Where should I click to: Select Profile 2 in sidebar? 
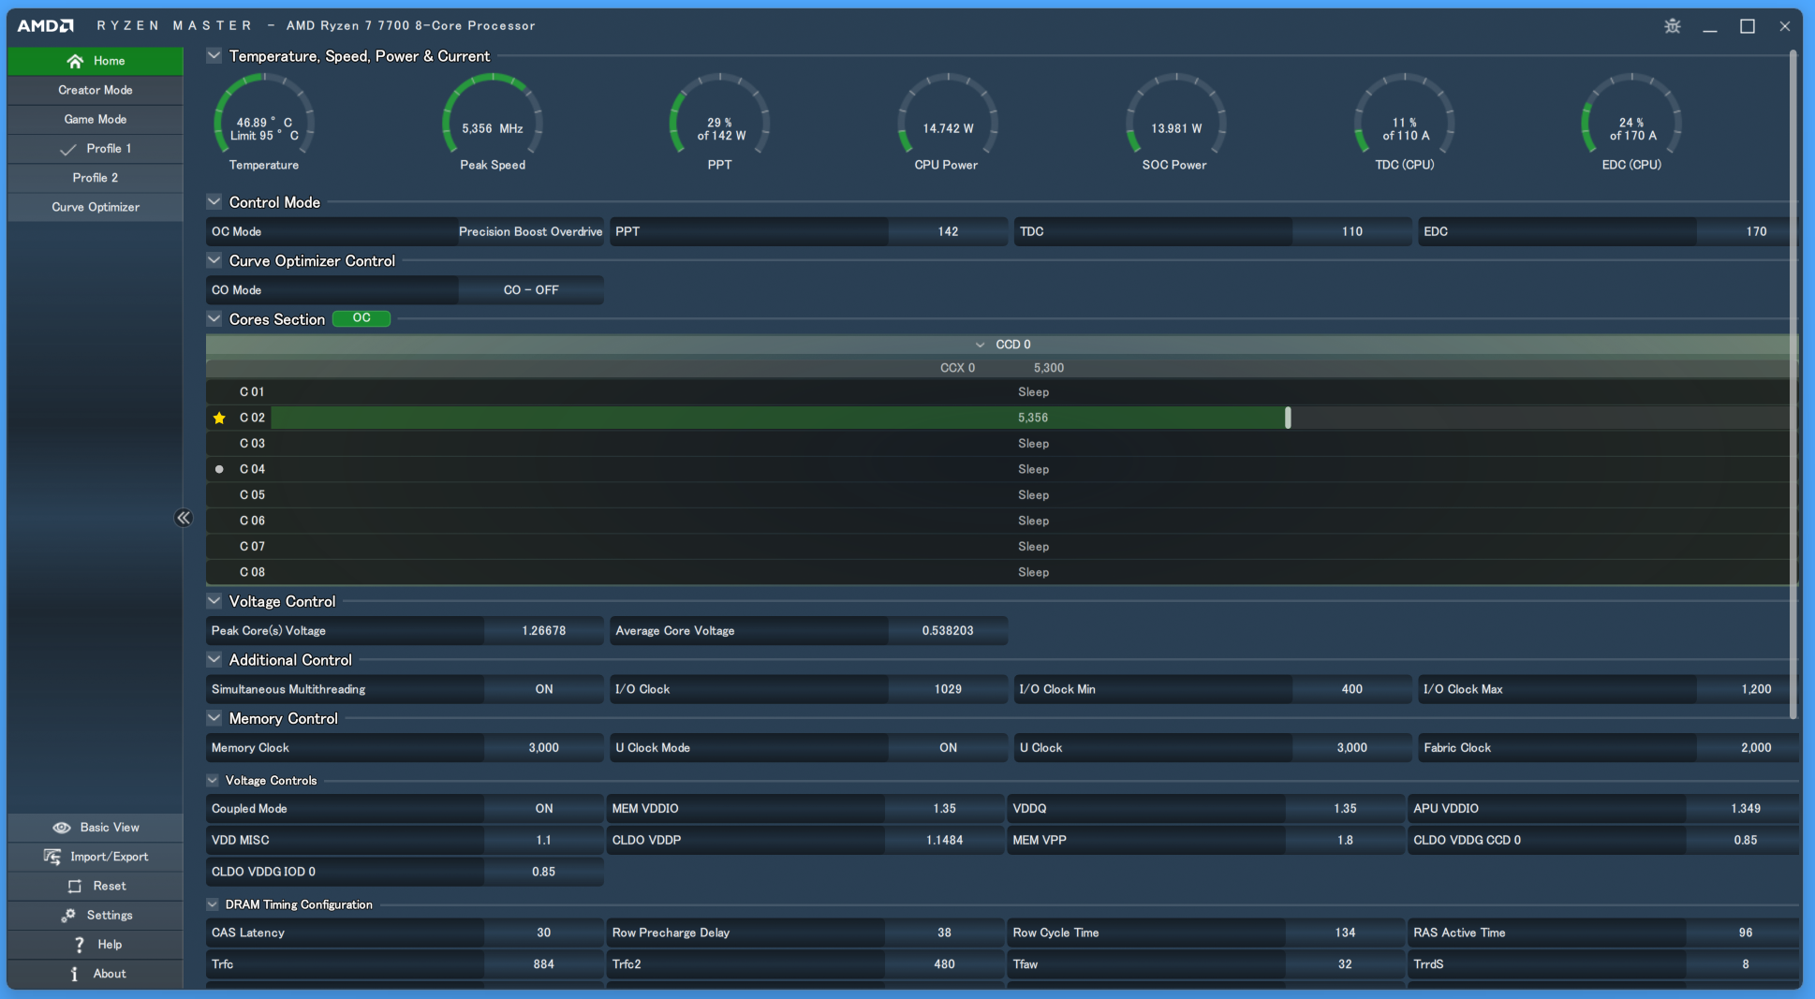click(x=96, y=178)
